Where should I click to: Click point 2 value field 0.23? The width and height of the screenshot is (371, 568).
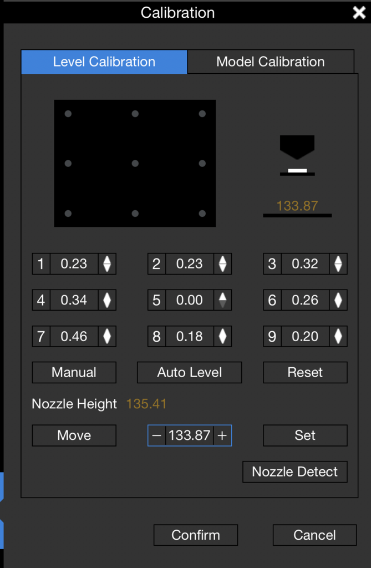coord(190,263)
